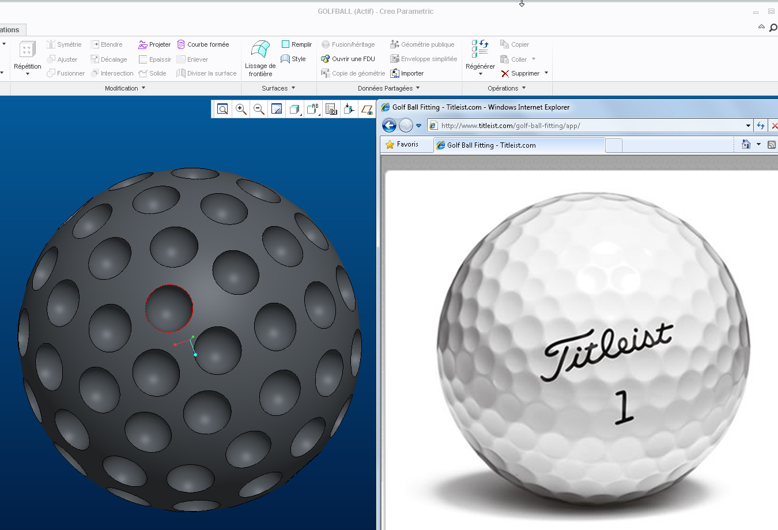Click the Creo command search magnifier
The height and width of the screenshot is (530, 778).
coord(773,27)
